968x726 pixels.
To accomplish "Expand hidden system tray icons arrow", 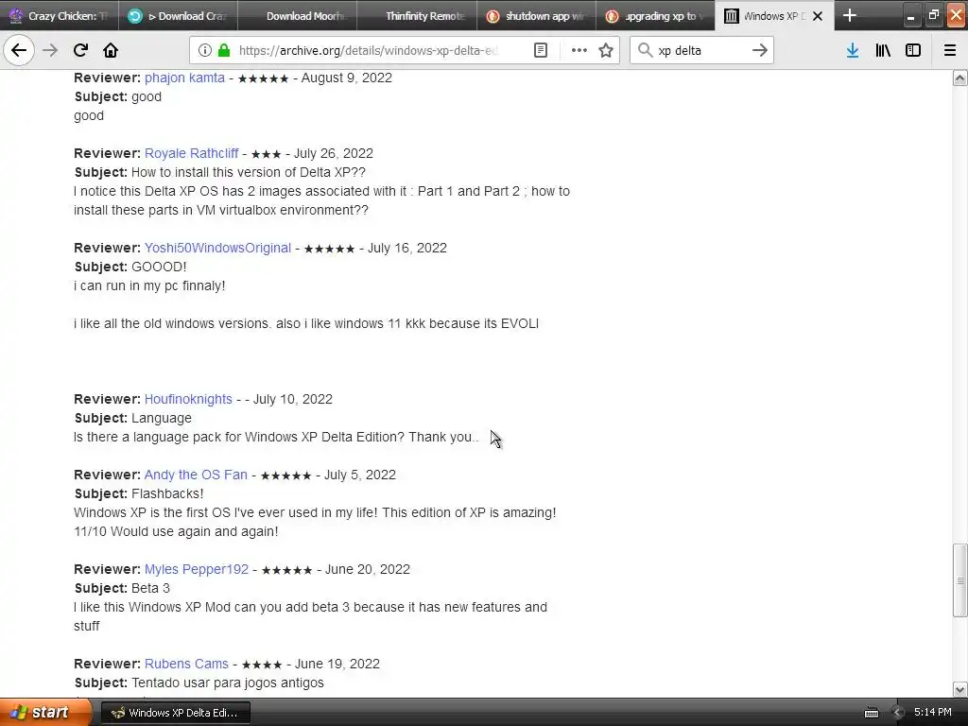I will (898, 713).
